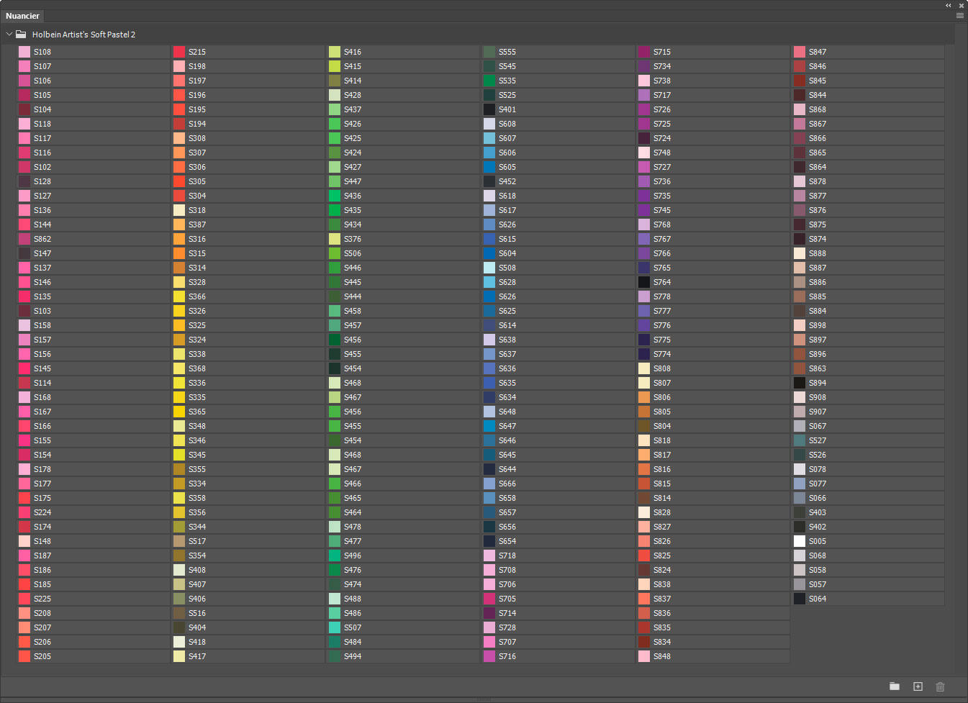968x703 pixels.
Task: Switch to the Nuancier tab
Action: [22, 16]
